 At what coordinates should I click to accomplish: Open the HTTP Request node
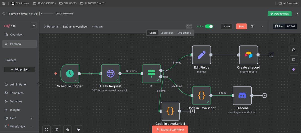[x=111, y=73]
